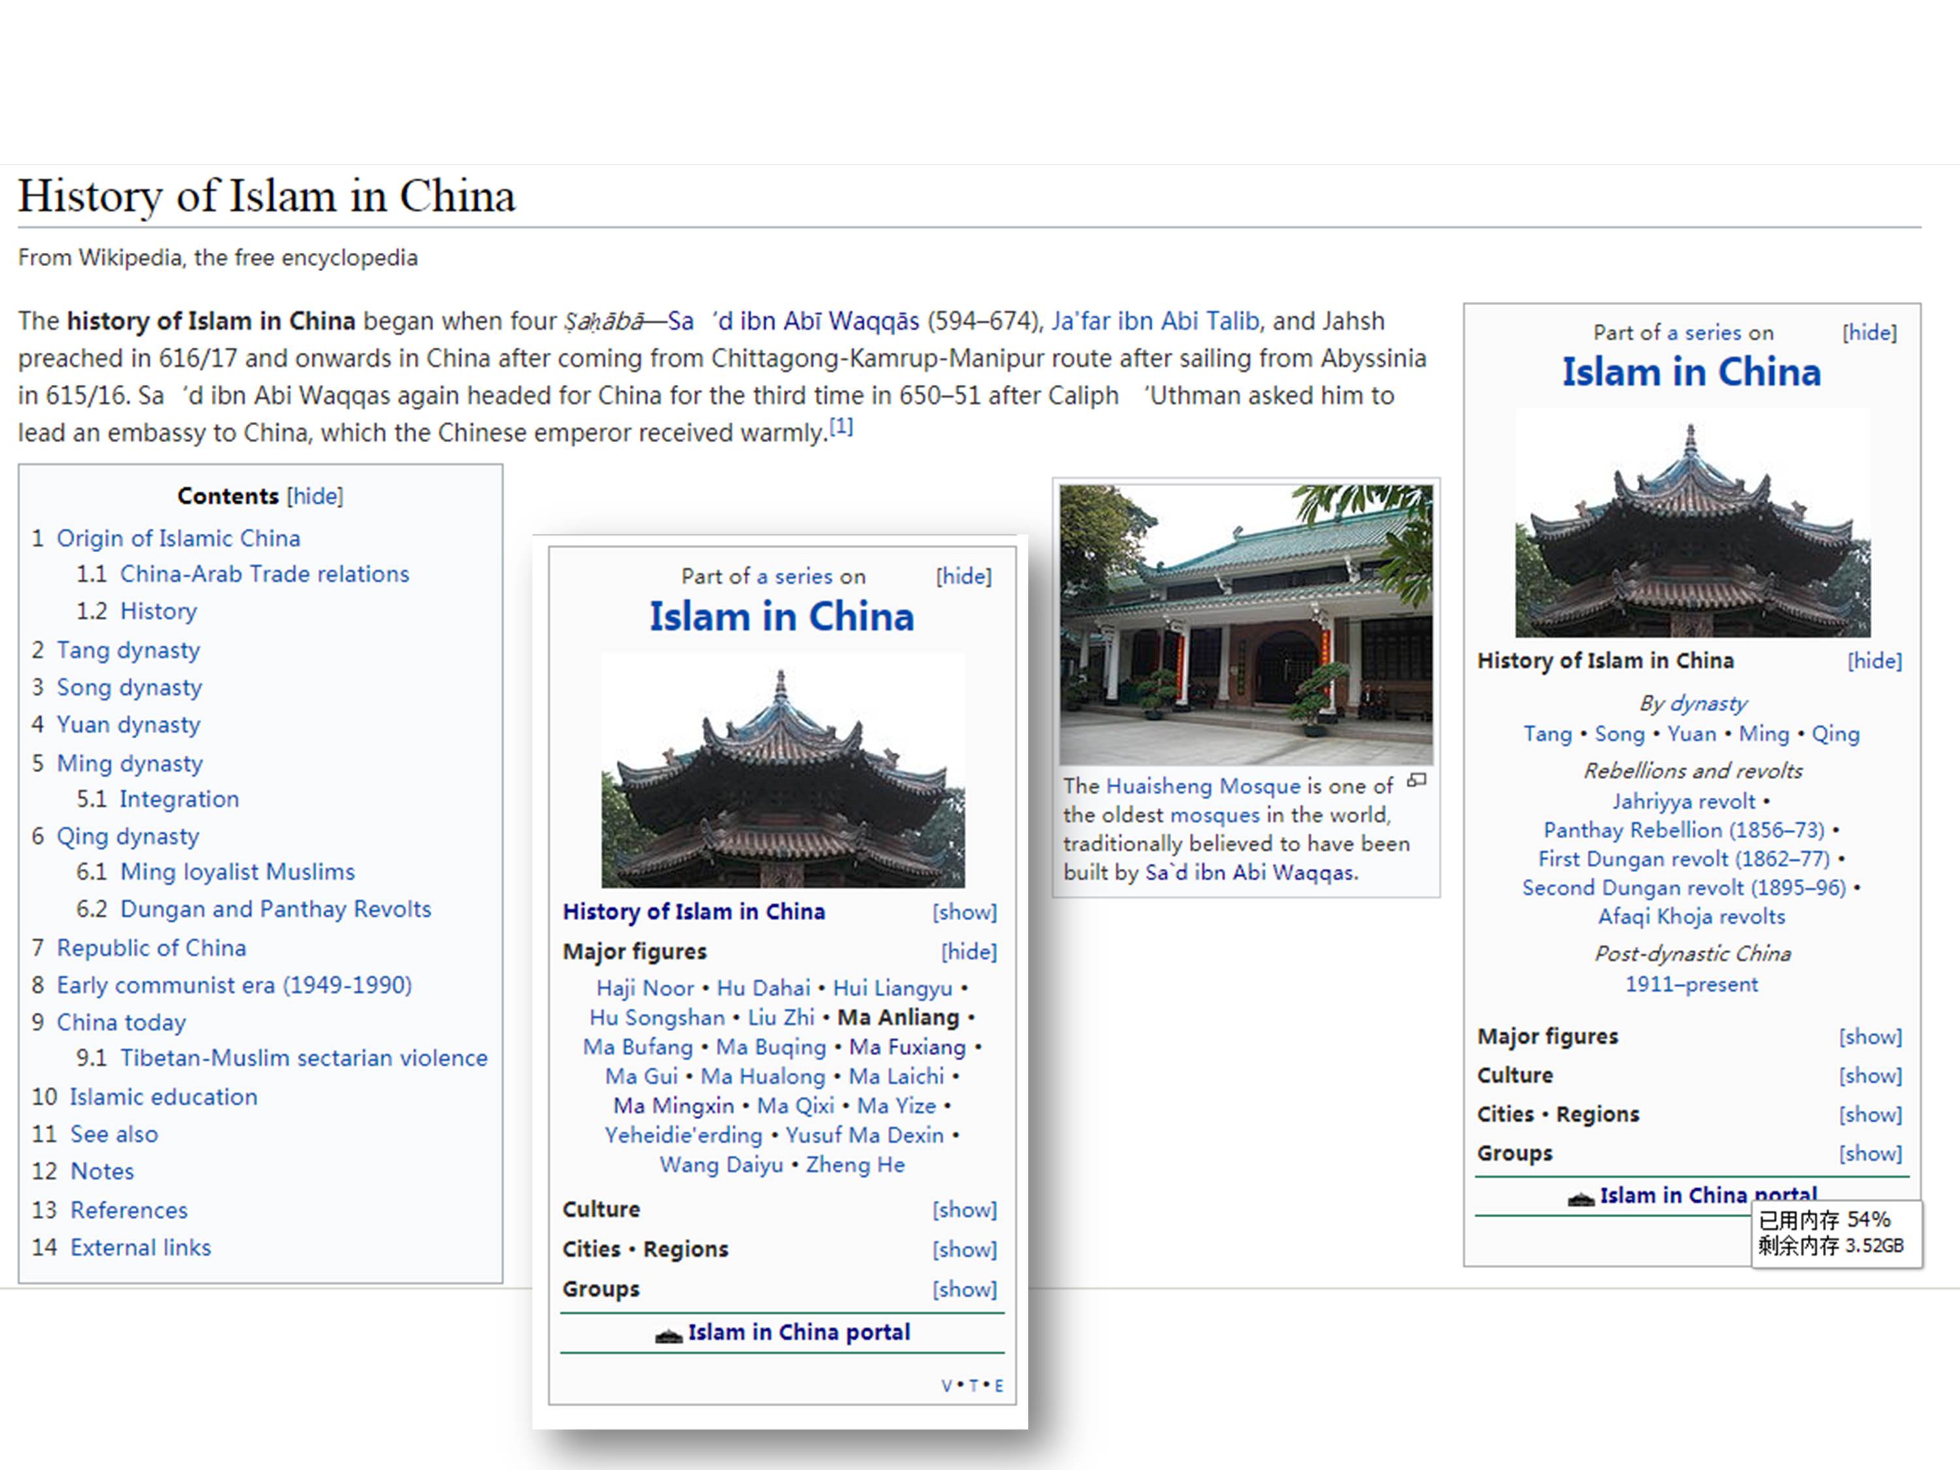Click the pagoda image in the center sidebar
The height and width of the screenshot is (1470, 1960).
[783, 771]
